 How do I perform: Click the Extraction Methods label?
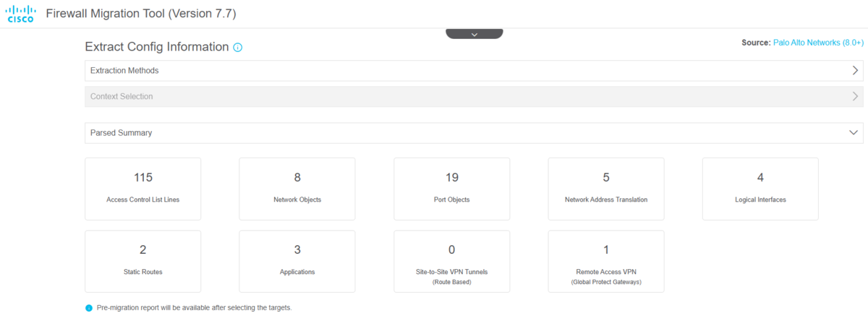click(x=124, y=71)
